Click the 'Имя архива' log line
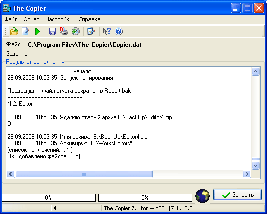 [x=77, y=137]
